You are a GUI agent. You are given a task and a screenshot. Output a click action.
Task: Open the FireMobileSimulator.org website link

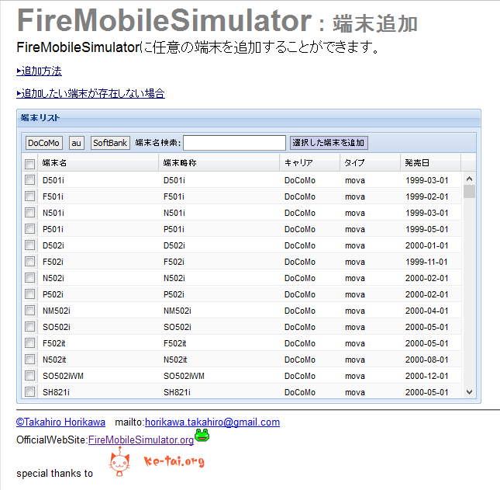tap(141, 440)
